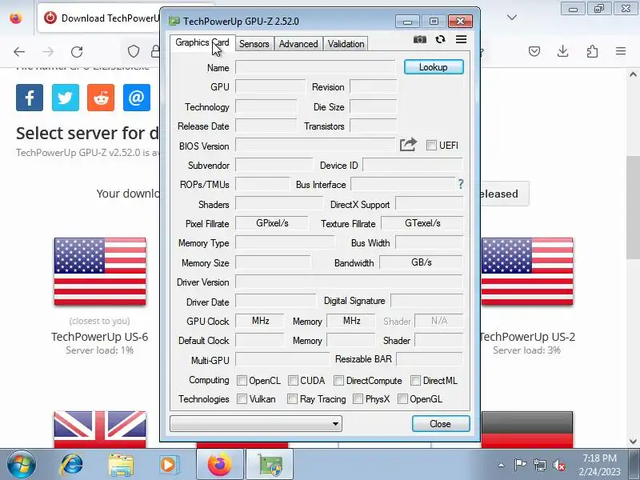Toggle the UEFI checkbox

coord(431,146)
